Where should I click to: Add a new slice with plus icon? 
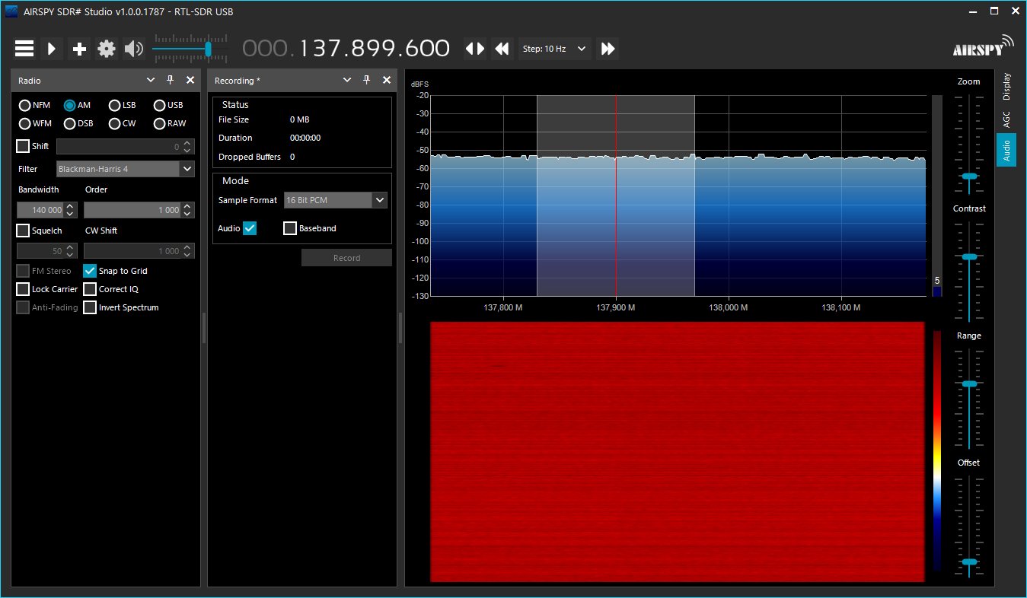point(79,49)
